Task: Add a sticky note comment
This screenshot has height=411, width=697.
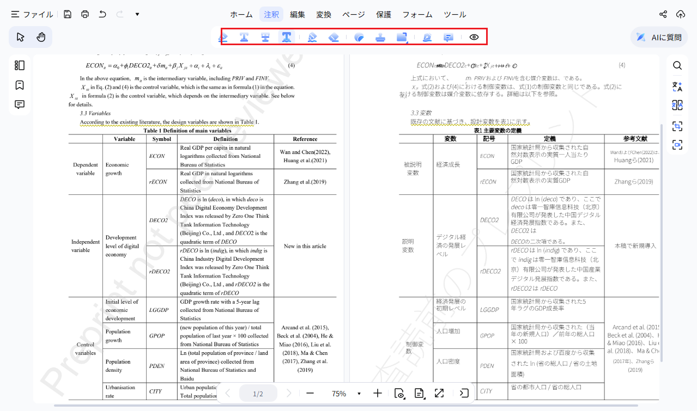Action: [448, 37]
